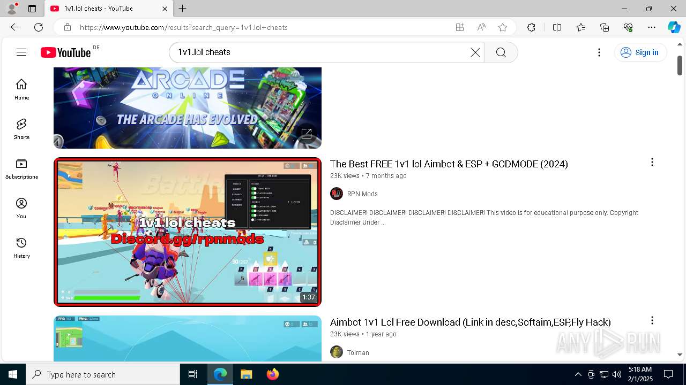View site information lock icon
The image size is (686, 385).
67,27
